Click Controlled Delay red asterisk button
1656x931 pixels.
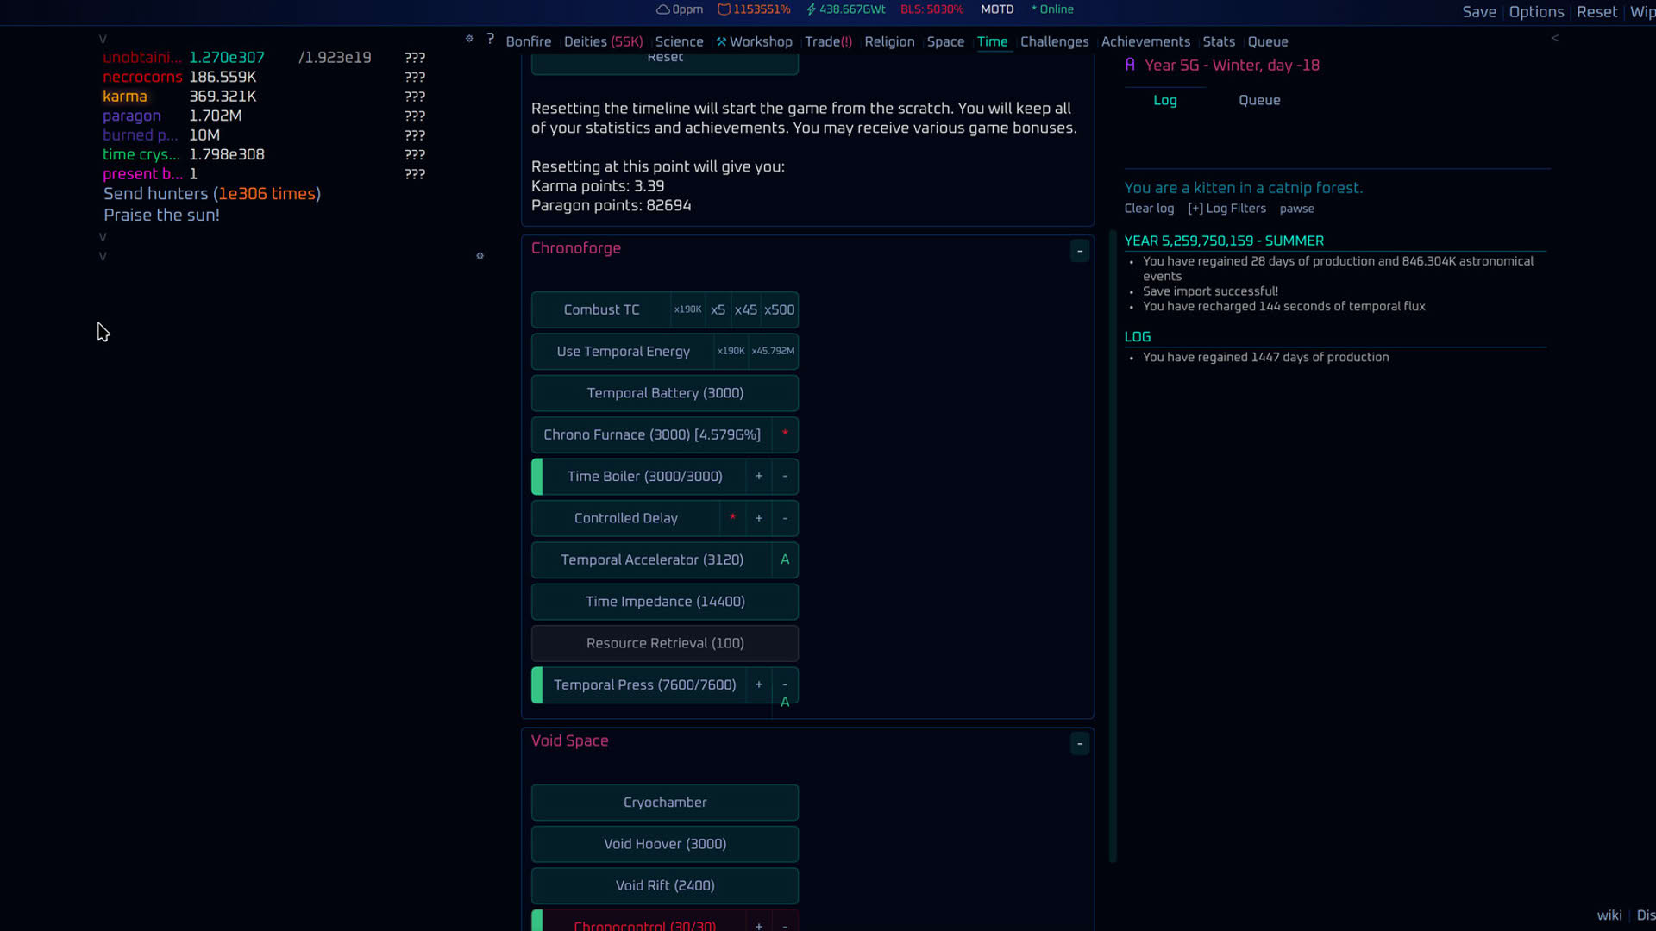tap(732, 518)
